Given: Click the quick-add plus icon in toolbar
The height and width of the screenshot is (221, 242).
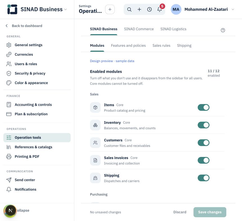Looking at the screenshot, I should tap(139, 10).
